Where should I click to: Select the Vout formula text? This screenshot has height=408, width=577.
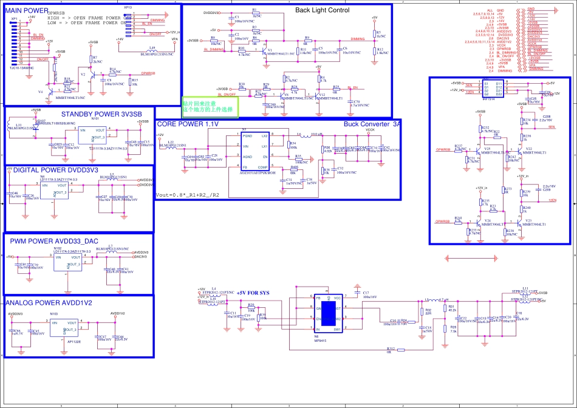187,195
